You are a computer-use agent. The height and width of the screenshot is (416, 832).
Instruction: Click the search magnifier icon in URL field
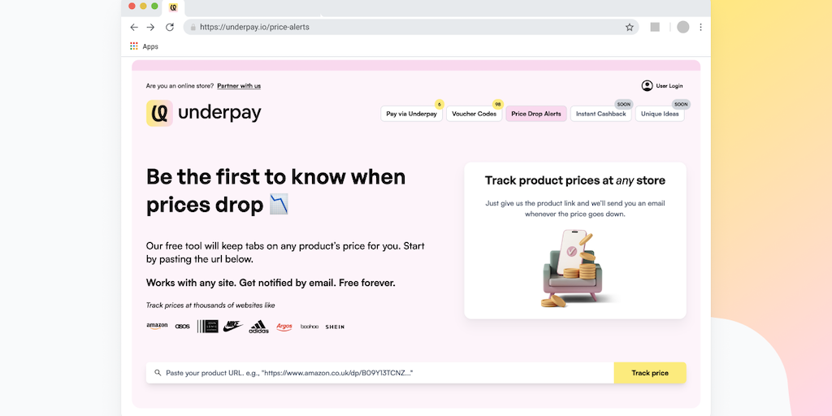[158, 372]
